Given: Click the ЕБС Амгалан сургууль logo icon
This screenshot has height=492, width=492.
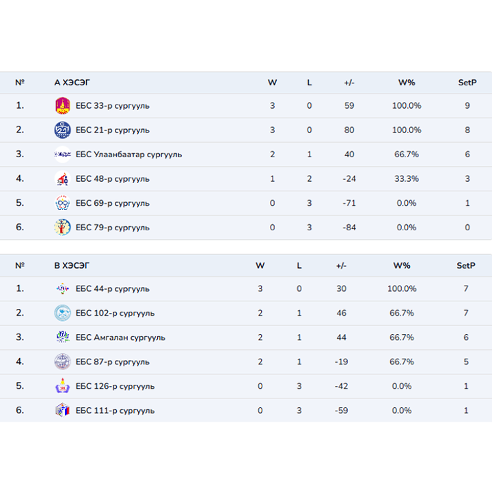Looking at the screenshot, I should [x=62, y=338].
